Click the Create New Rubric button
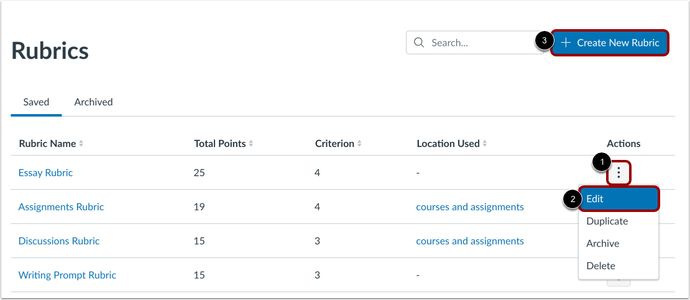The height and width of the screenshot is (300, 690). tap(610, 43)
